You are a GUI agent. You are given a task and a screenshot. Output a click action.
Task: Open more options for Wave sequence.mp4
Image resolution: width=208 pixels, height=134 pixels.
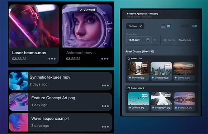pyautogui.click(x=105, y=126)
